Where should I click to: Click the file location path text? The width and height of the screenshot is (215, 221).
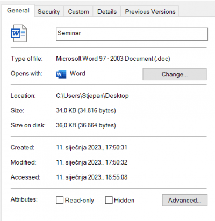[x=92, y=96]
